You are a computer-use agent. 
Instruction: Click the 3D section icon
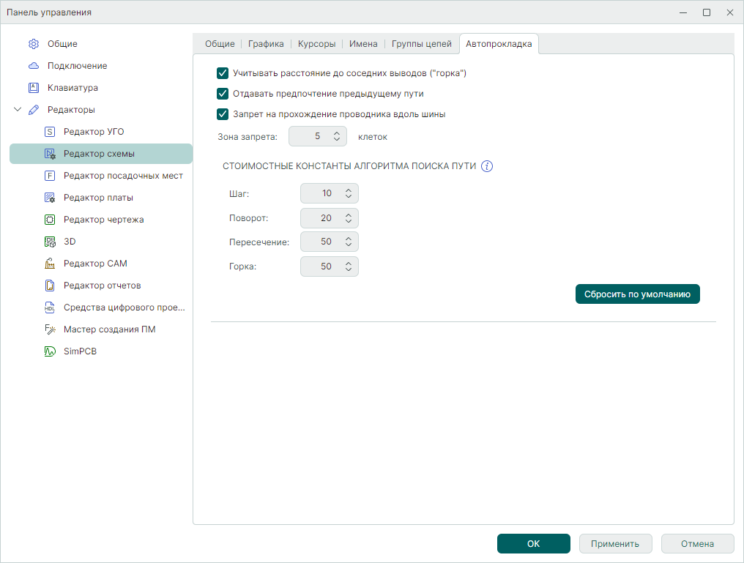[50, 242]
